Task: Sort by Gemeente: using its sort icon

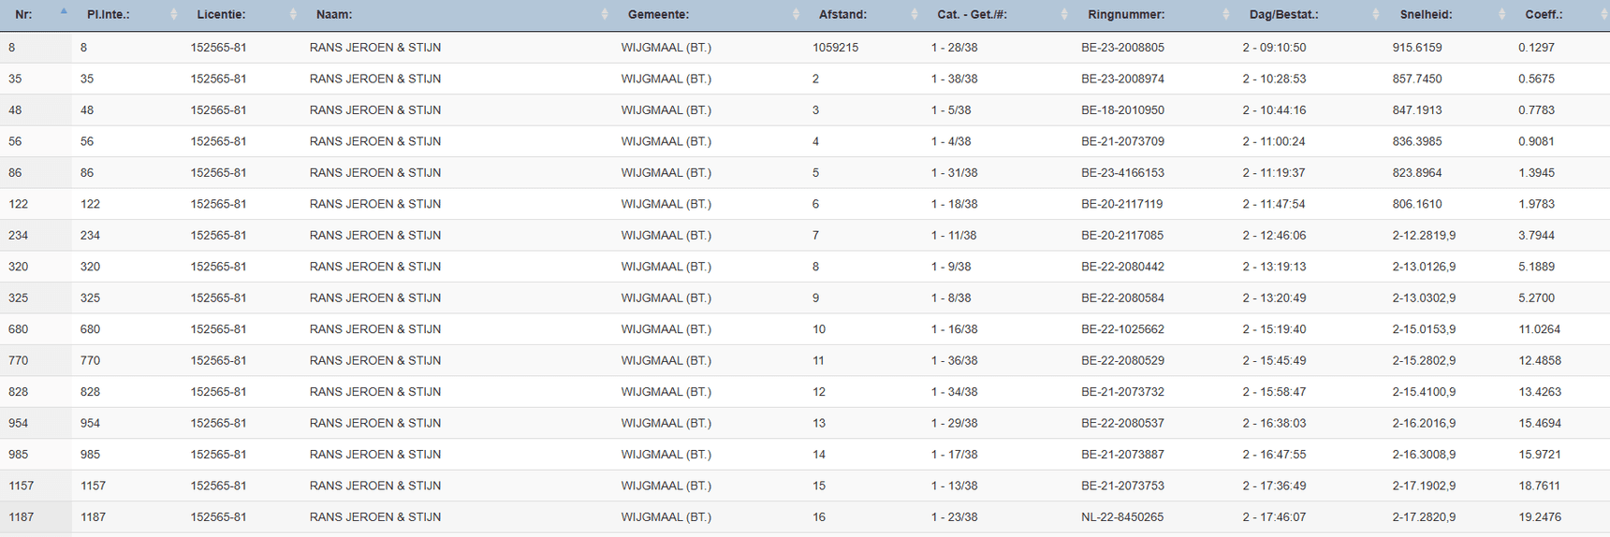Action: (x=796, y=14)
